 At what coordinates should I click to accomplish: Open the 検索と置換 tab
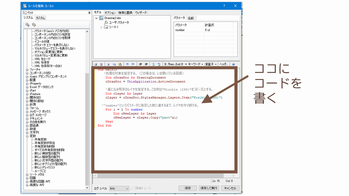tap(125, 13)
